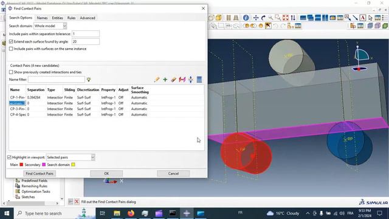Click the red Main color swatch
The width and height of the screenshot is (389, 219).
point(21,165)
